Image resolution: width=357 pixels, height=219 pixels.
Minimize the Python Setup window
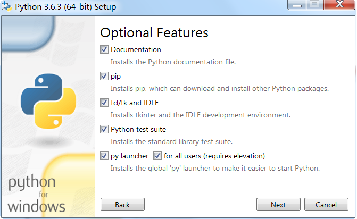point(297,5)
